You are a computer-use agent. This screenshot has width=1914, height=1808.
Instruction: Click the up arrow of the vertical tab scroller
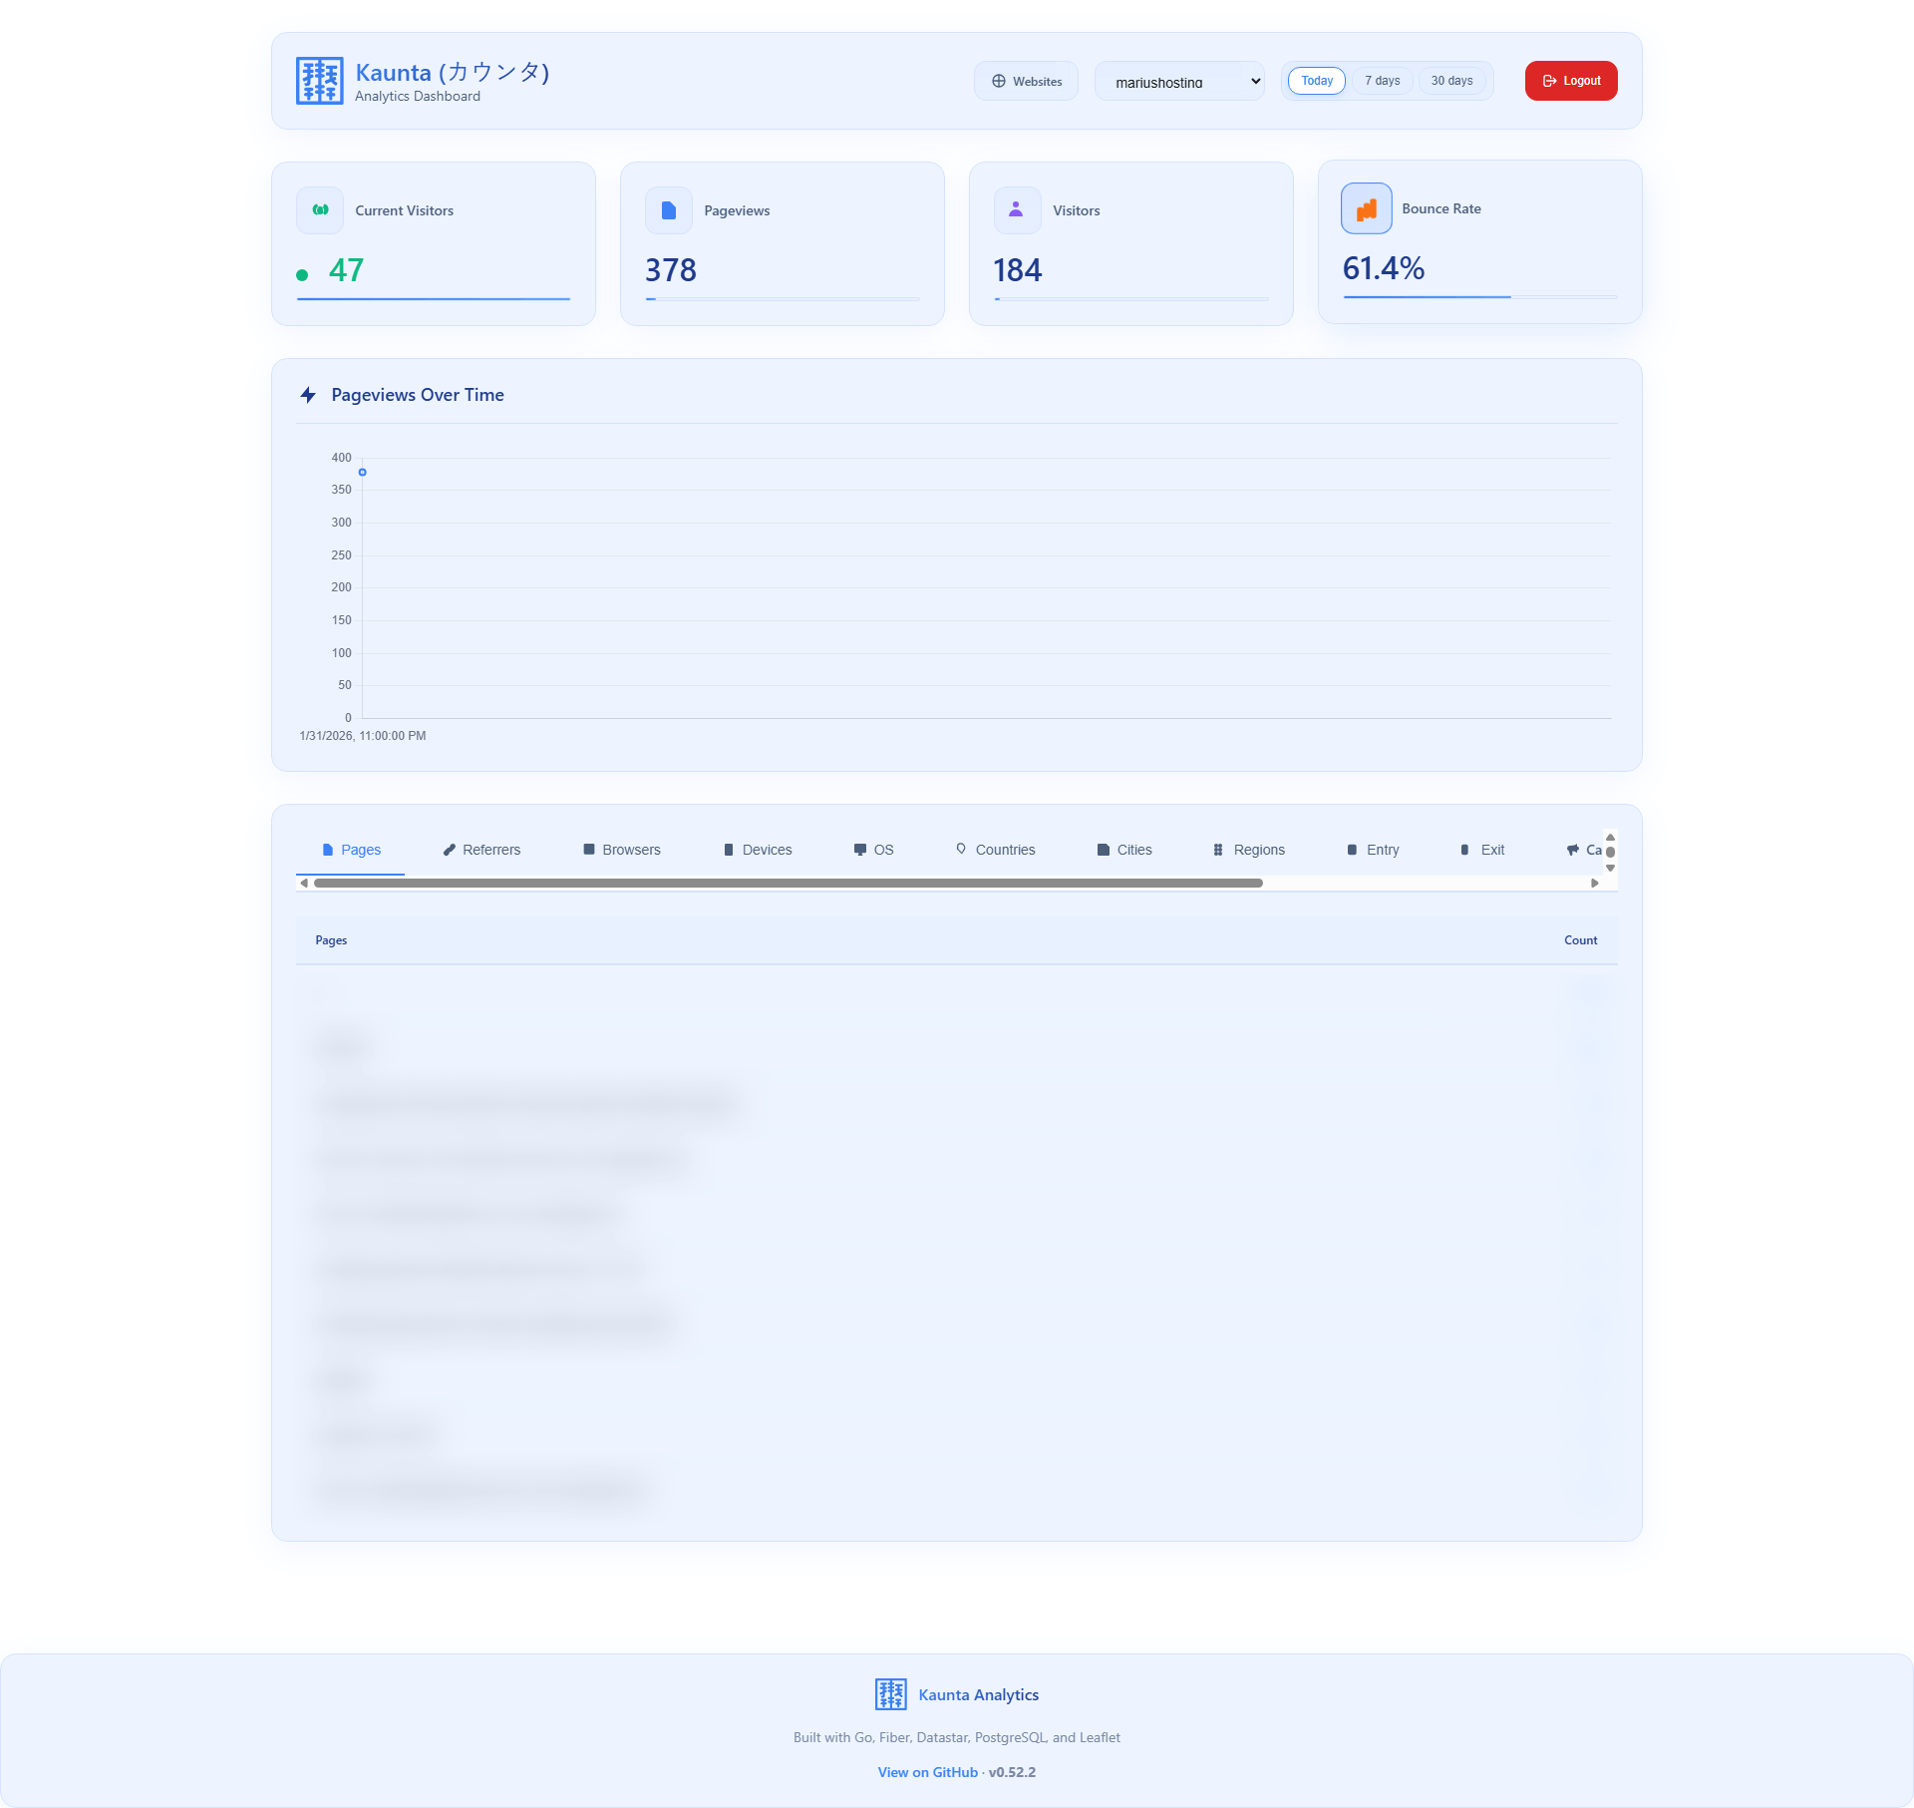[1609, 839]
